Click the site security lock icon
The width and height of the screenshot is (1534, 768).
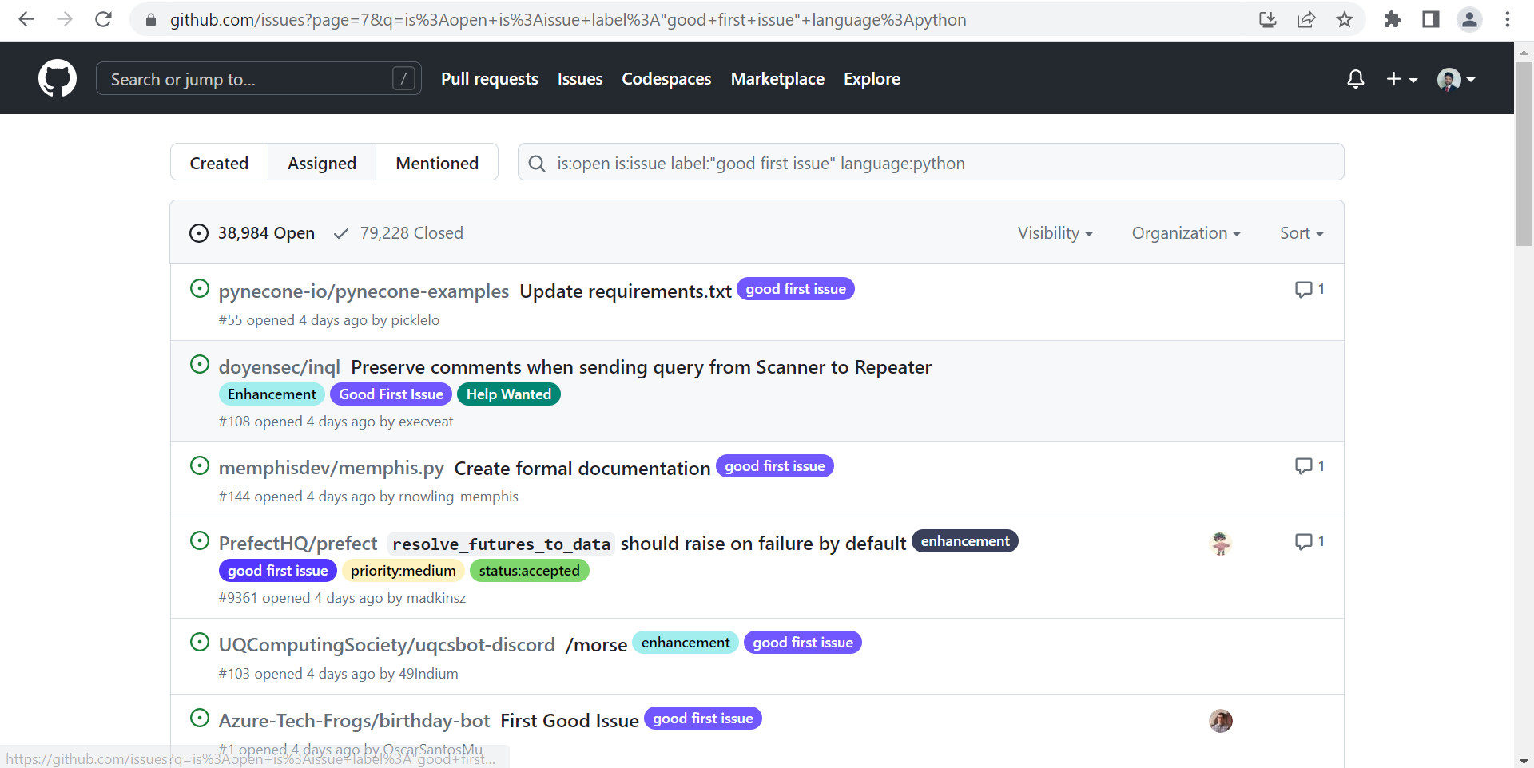pyautogui.click(x=150, y=19)
